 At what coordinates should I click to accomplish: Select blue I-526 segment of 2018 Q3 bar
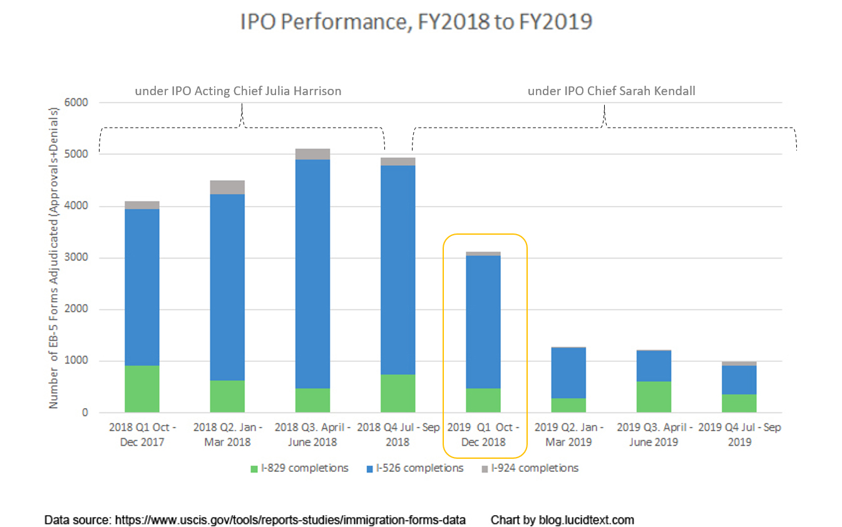[x=312, y=274]
